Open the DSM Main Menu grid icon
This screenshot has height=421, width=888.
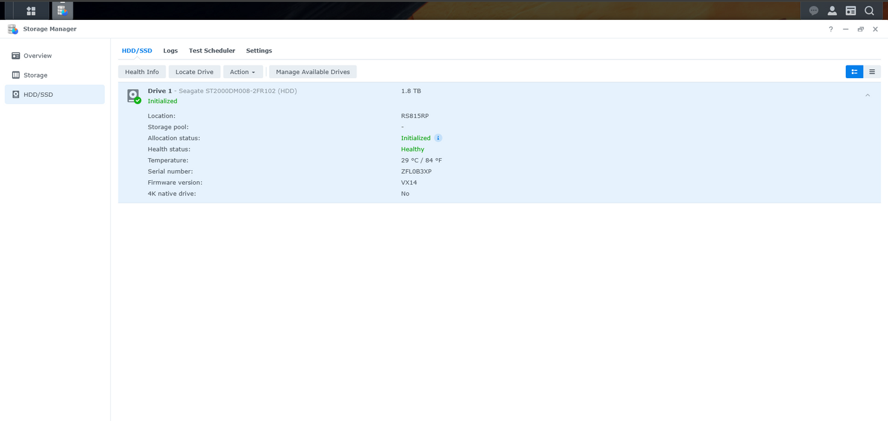pyautogui.click(x=31, y=10)
